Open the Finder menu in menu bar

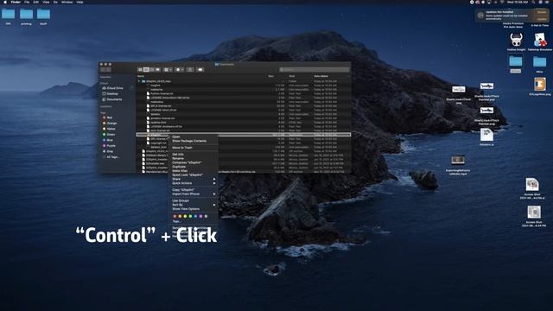tap(16, 2)
